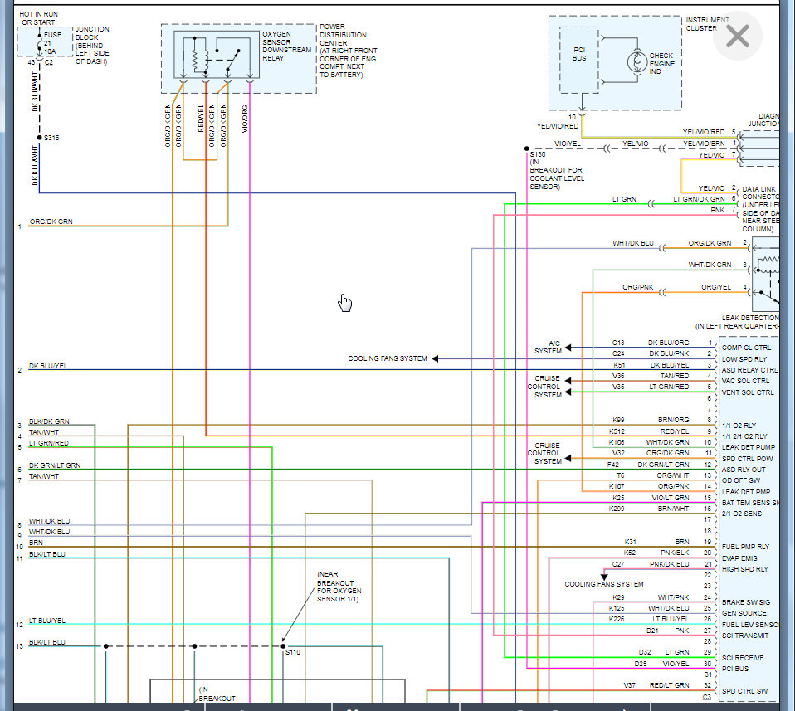Click the 'COMP CL CTRL' pin label
Viewport: 795px width, 711px height.
click(746, 348)
